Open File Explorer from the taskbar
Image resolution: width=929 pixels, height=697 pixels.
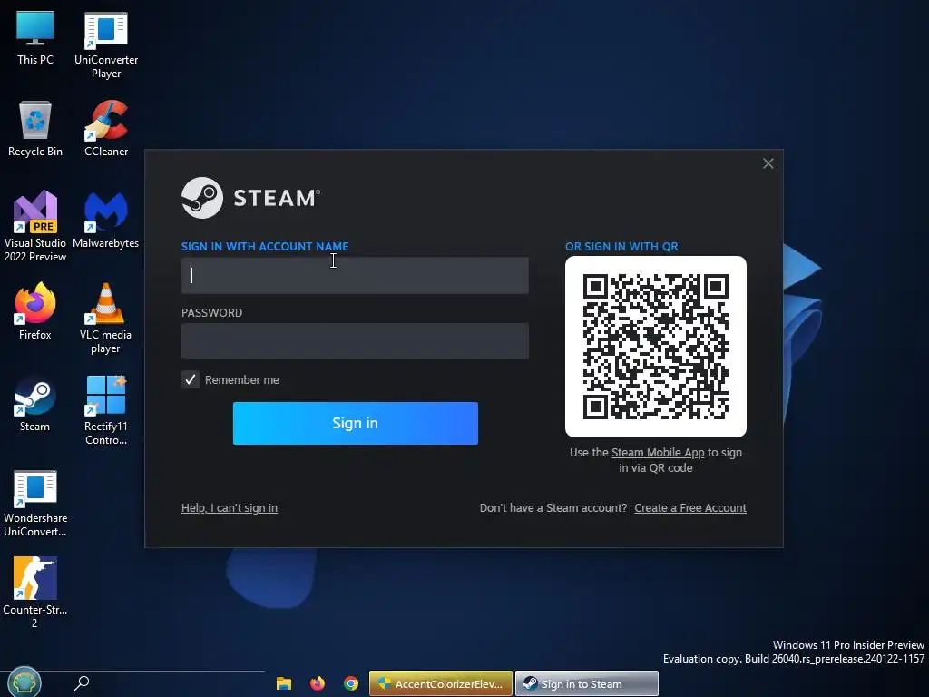pyautogui.click(x=284, y=683)
